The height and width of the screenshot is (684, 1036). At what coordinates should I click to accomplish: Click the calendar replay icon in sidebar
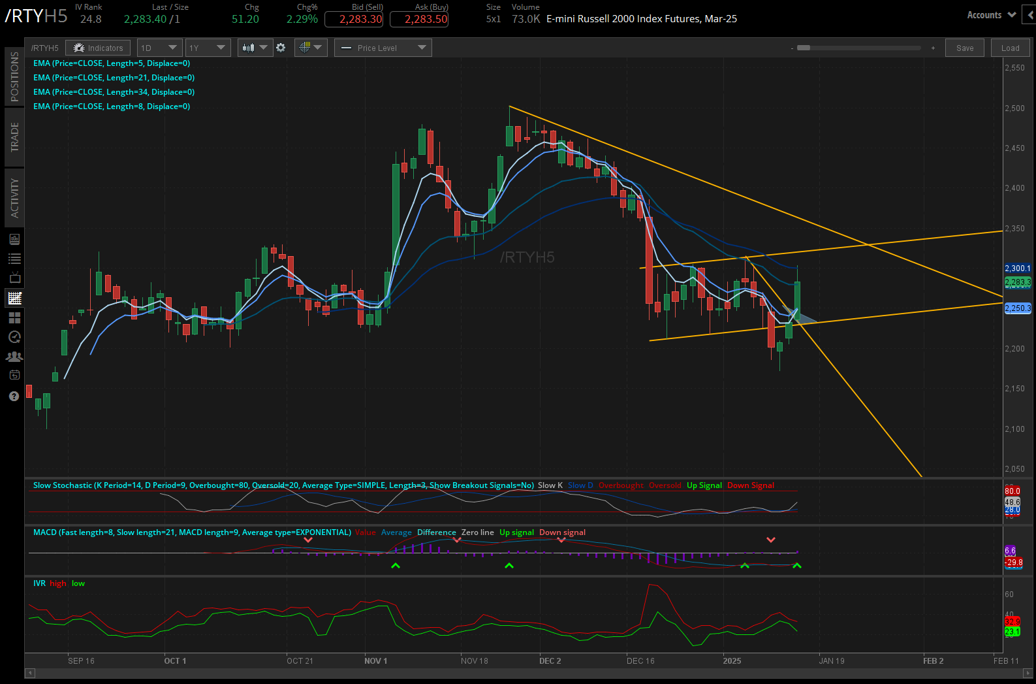click(14, 375)
